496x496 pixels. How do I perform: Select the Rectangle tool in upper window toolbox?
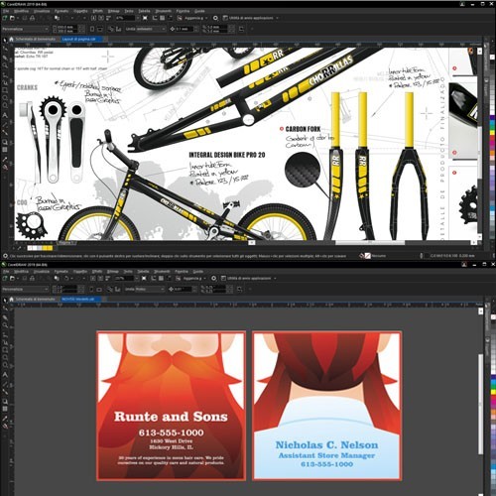5,90
